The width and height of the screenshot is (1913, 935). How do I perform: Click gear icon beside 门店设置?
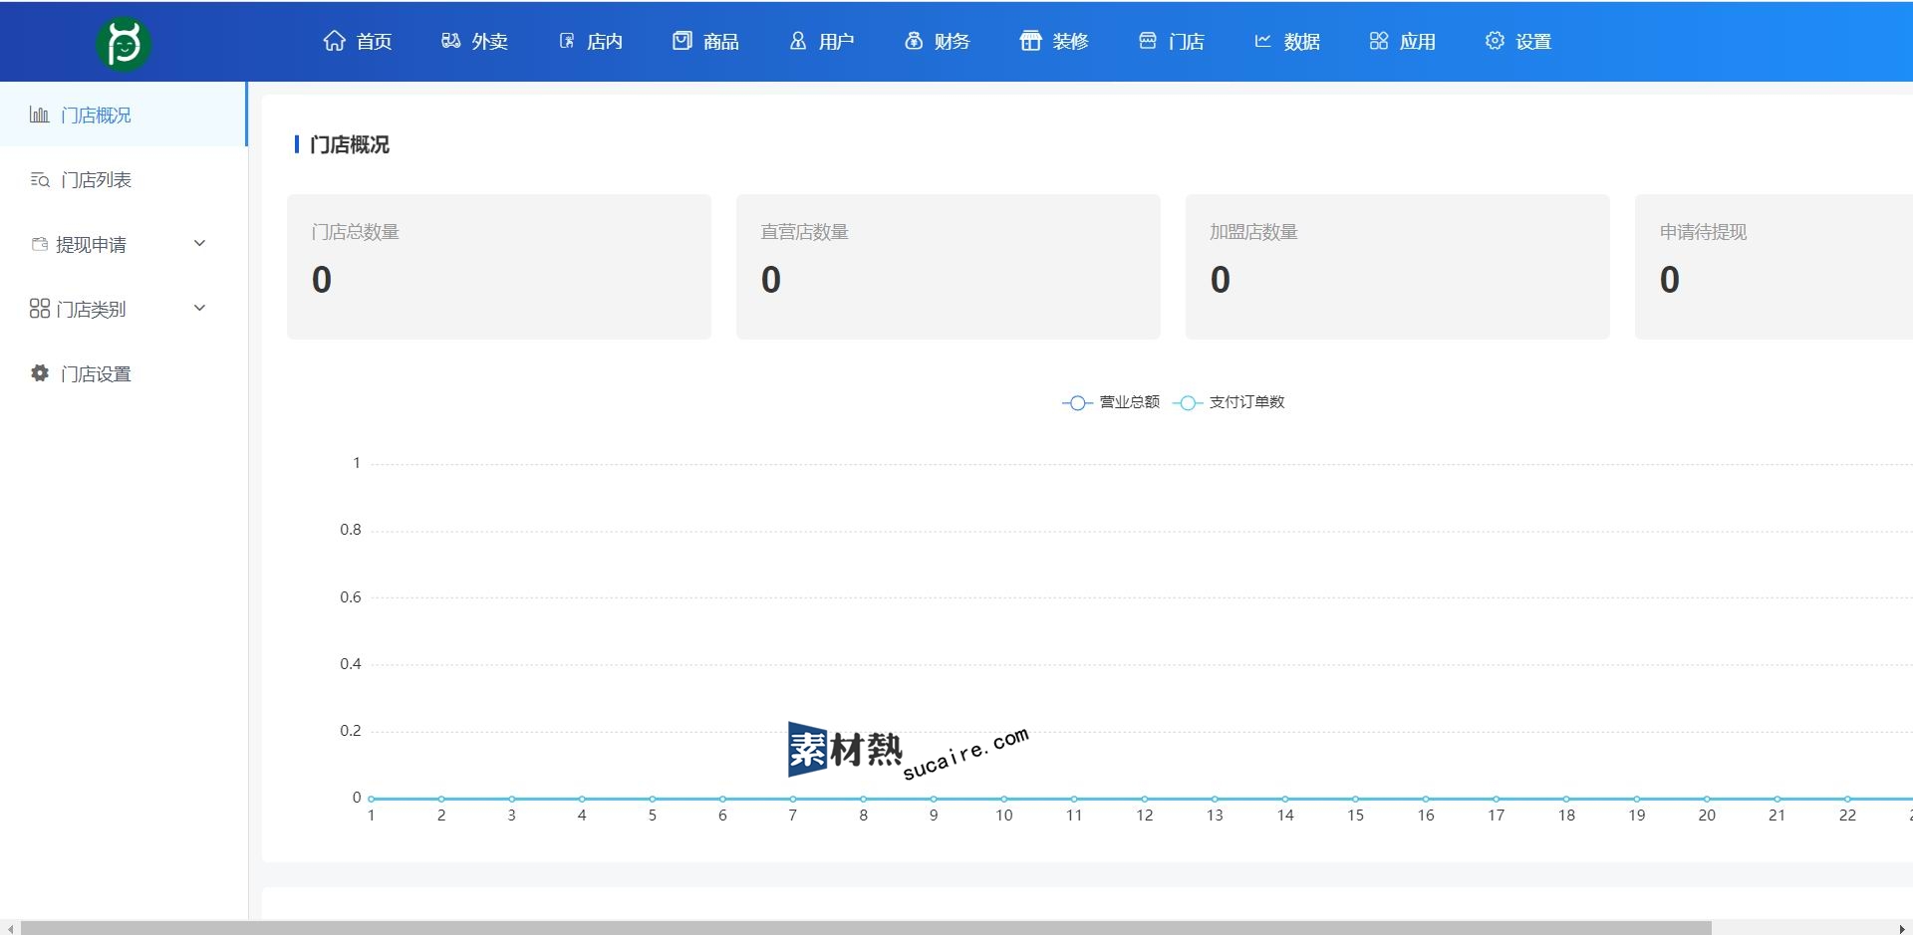pos(40,373)
